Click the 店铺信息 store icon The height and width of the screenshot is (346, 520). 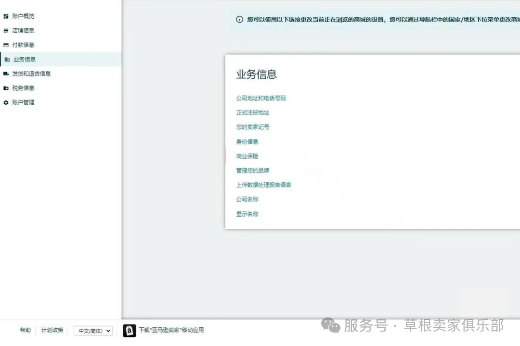tap(6, 31)
